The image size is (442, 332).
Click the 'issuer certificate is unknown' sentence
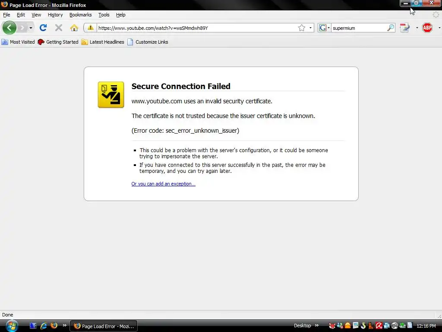223,116
